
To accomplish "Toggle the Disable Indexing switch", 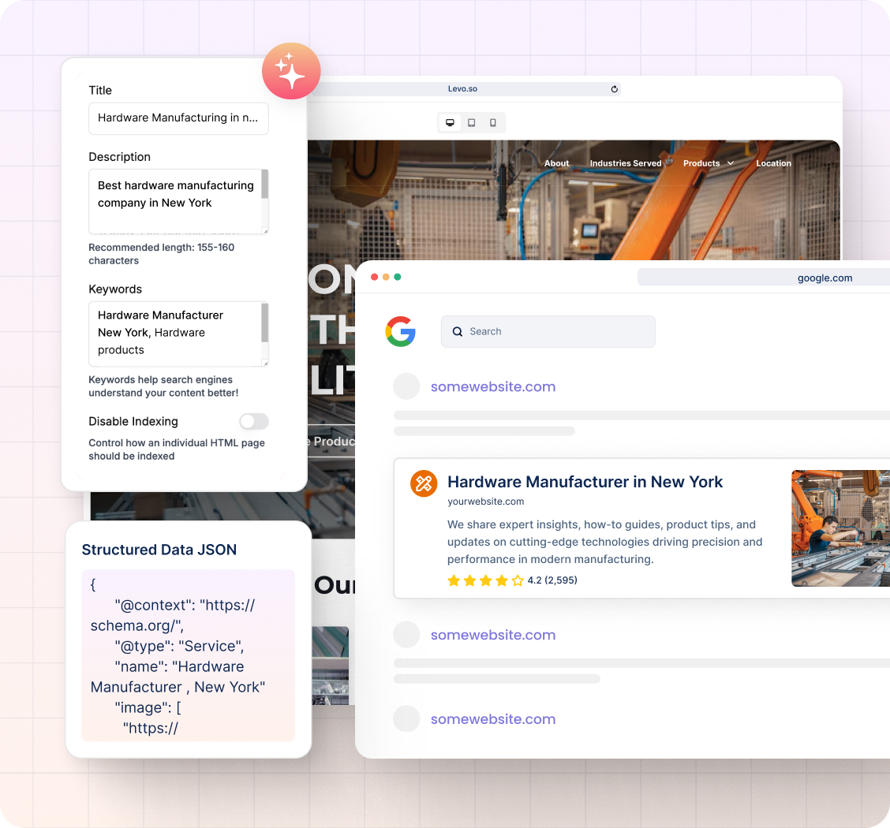I will click(x=254, y=421).
